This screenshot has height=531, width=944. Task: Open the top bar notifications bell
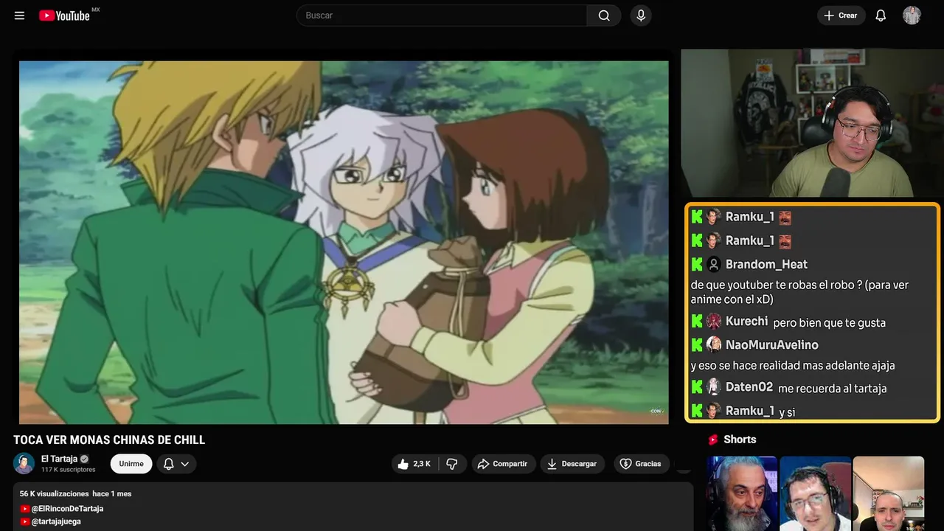(x=881, y=15)
